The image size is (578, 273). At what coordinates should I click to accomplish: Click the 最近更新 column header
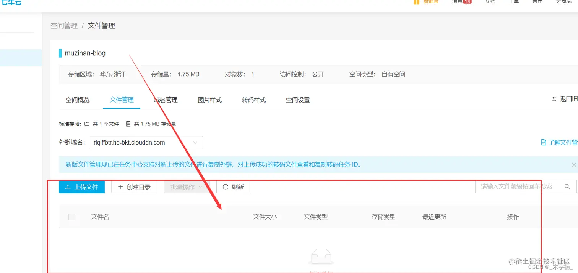point(434,217)
